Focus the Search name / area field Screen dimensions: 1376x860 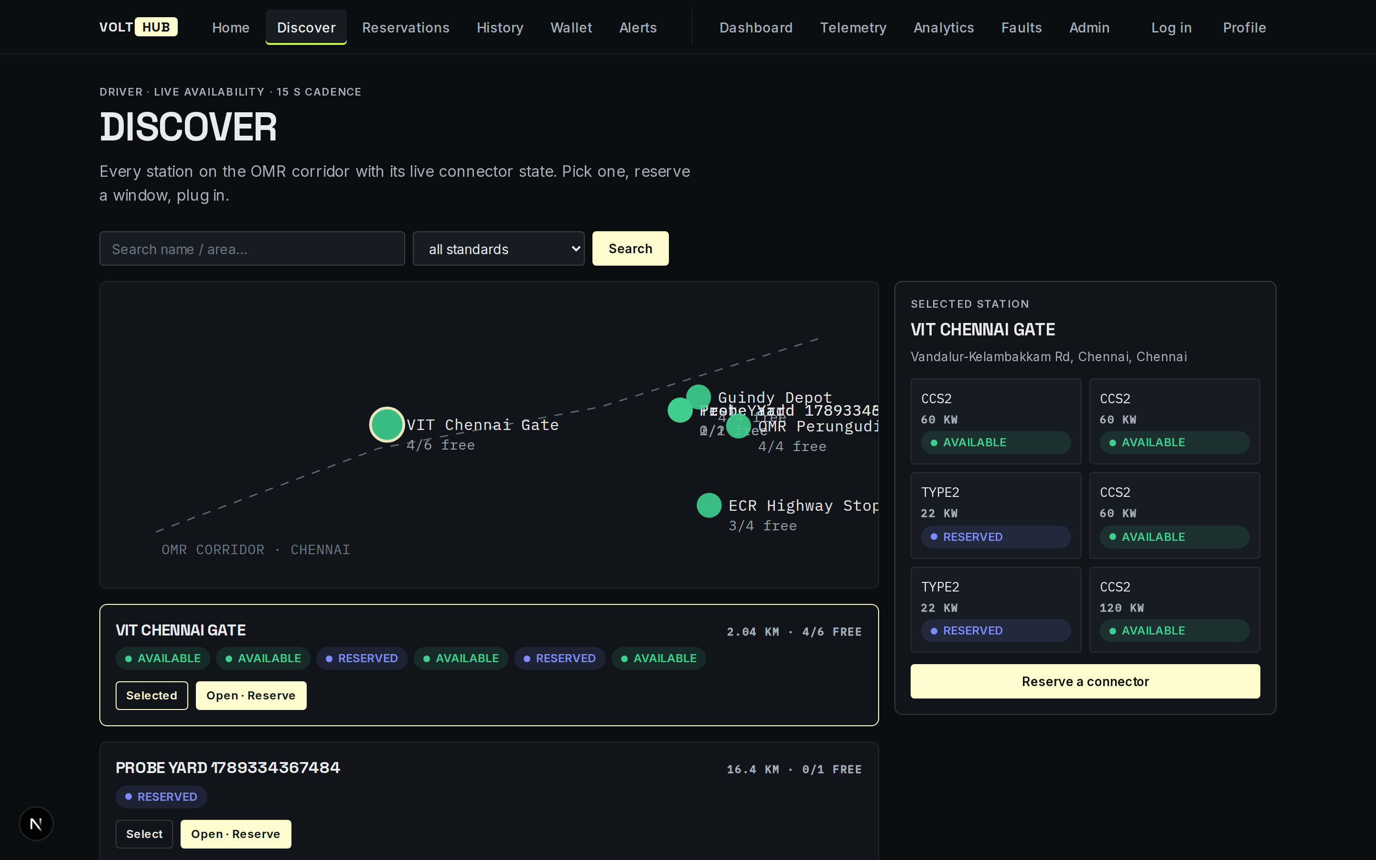(252, 248)
